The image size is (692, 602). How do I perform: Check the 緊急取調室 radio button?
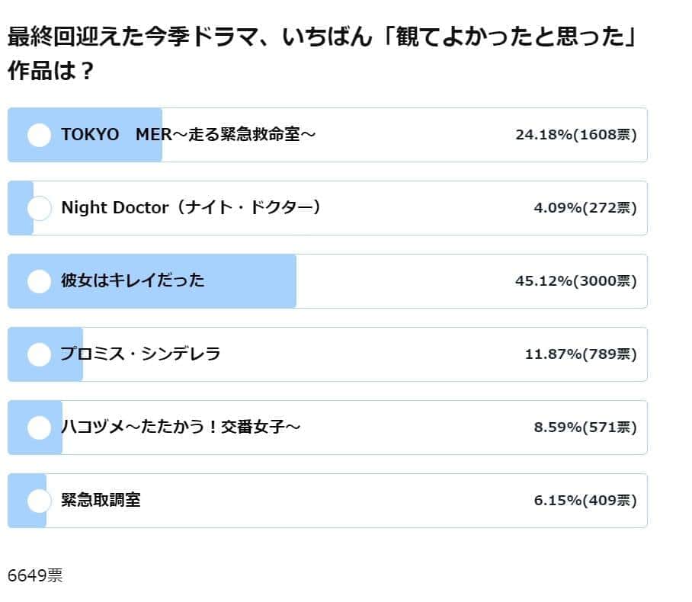(x=39, y=501)
